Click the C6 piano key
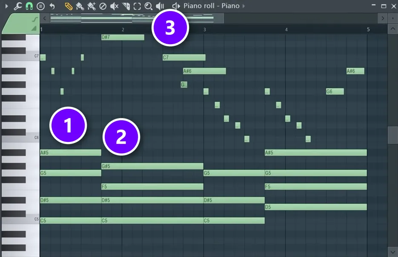This screenshot has width=398, height=257. click(x=20, y=138)
